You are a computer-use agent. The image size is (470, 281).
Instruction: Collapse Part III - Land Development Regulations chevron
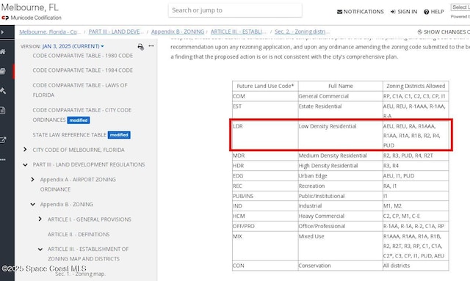coord(25,164)
